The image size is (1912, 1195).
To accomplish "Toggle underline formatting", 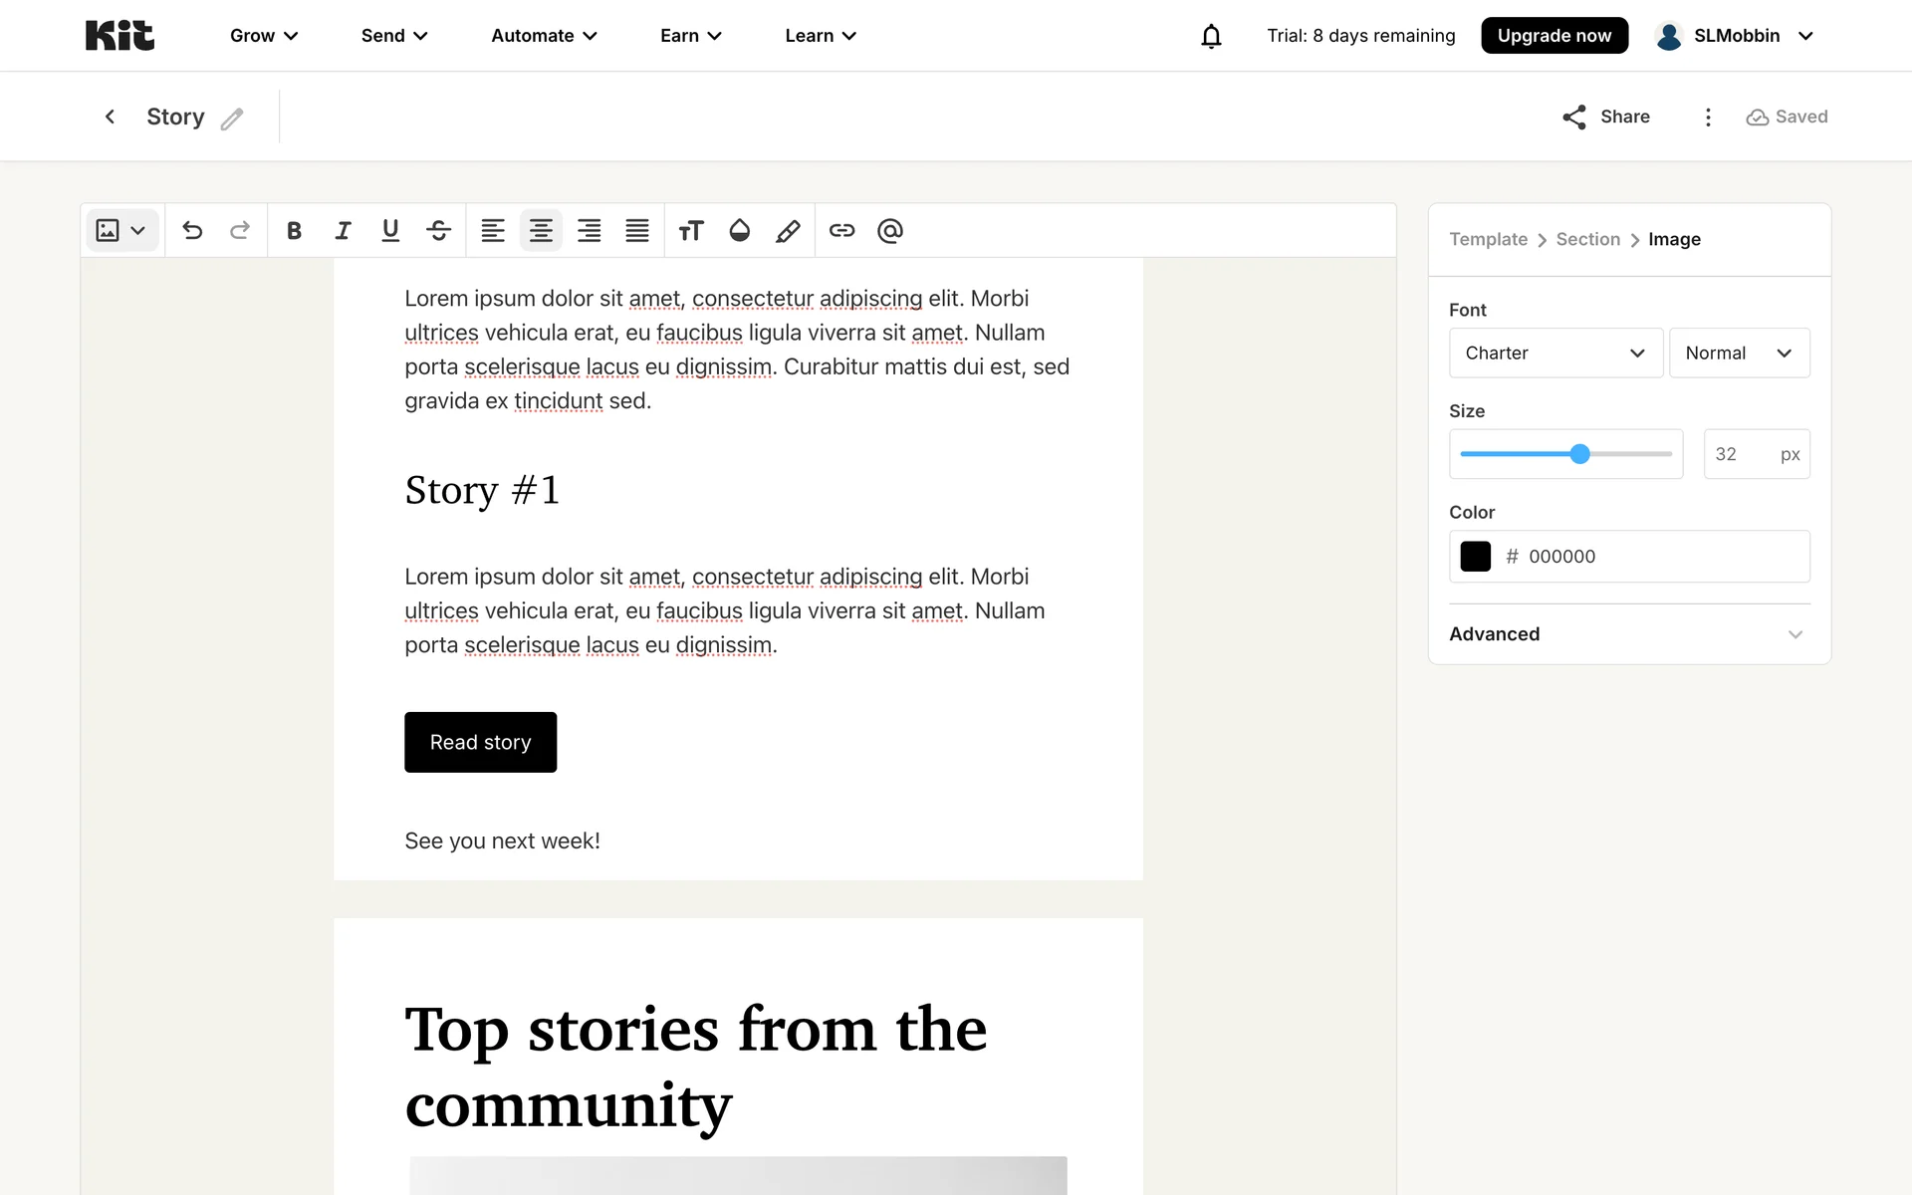I will (390, 231).
